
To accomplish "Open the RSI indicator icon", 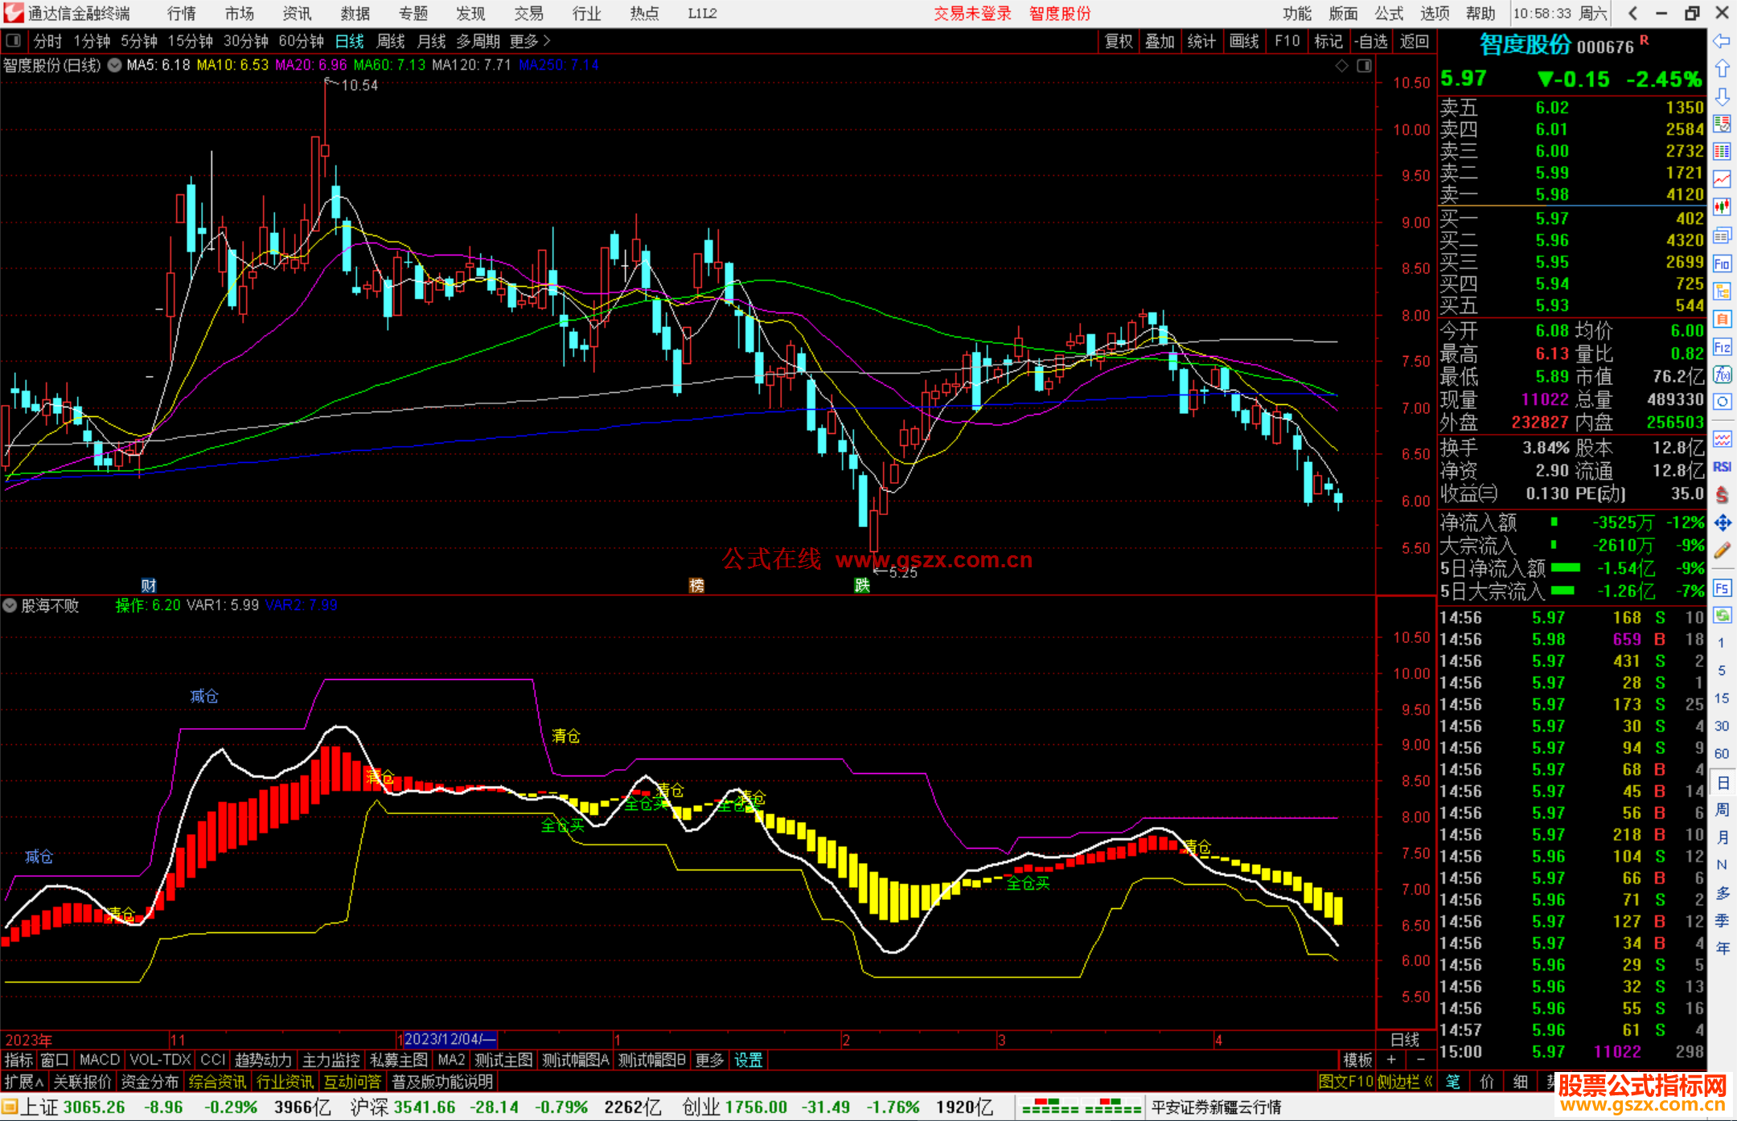I will click(1722, 467).
